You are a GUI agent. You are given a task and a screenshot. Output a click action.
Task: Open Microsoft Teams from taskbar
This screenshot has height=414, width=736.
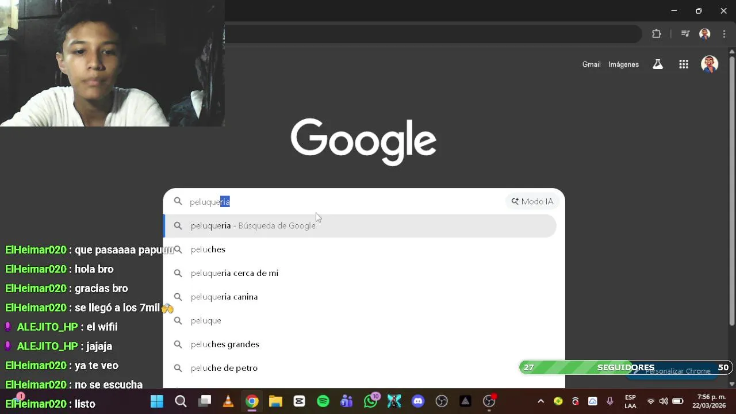coord(347,401)
